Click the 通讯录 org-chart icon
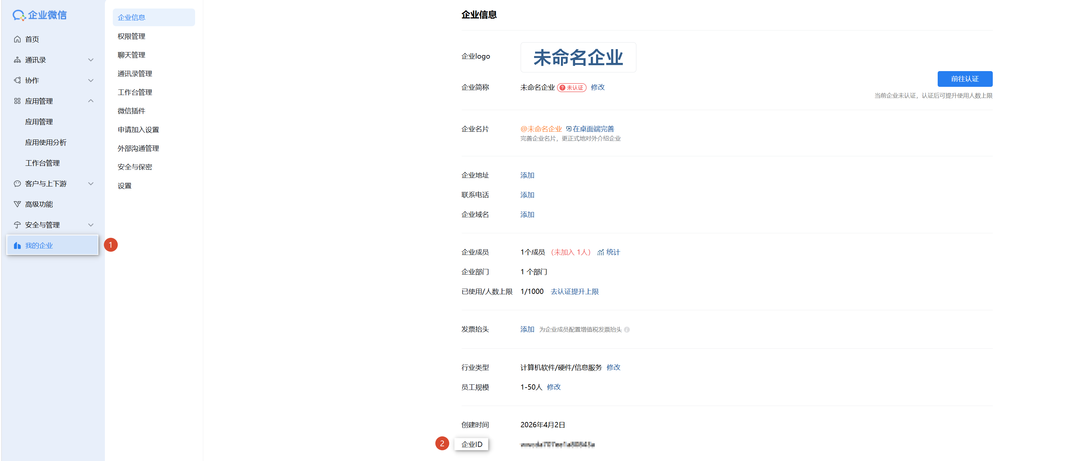The image size is (1079, 461). [17, 60]
